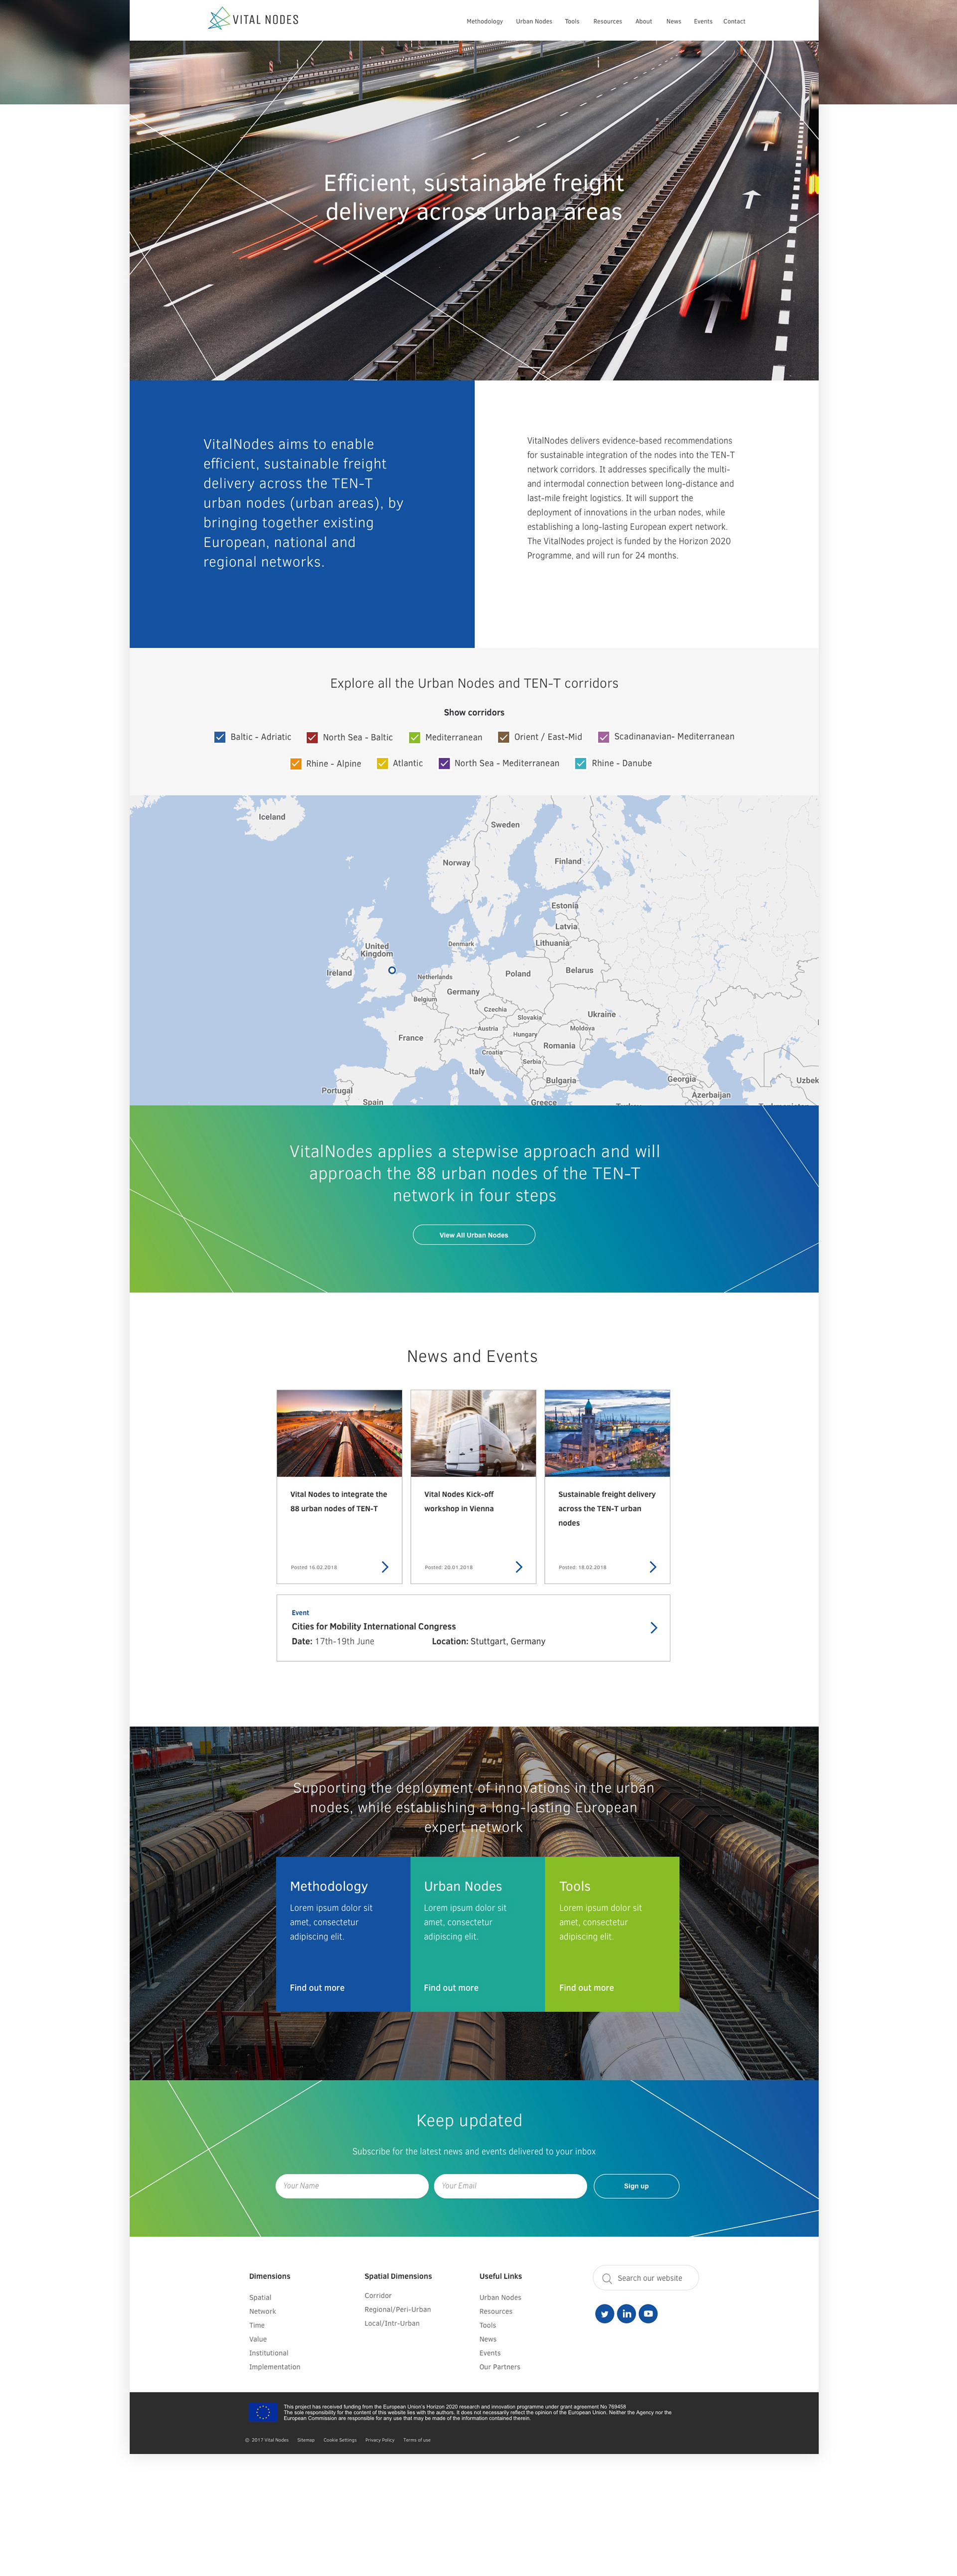The width and height of the screenshot is (957, 2576).
Task: Open the LinkedIn social icon
Action: pyautogui.click(x=626, y=2313)
